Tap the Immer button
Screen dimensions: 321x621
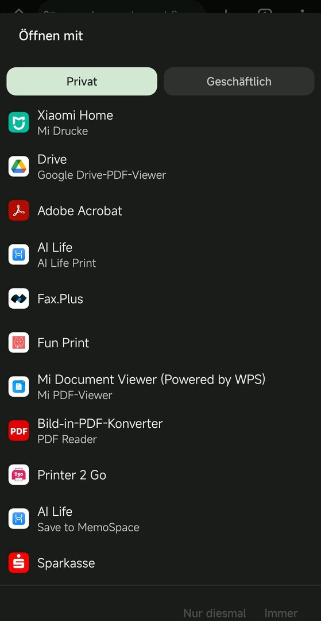pos(281,614)
